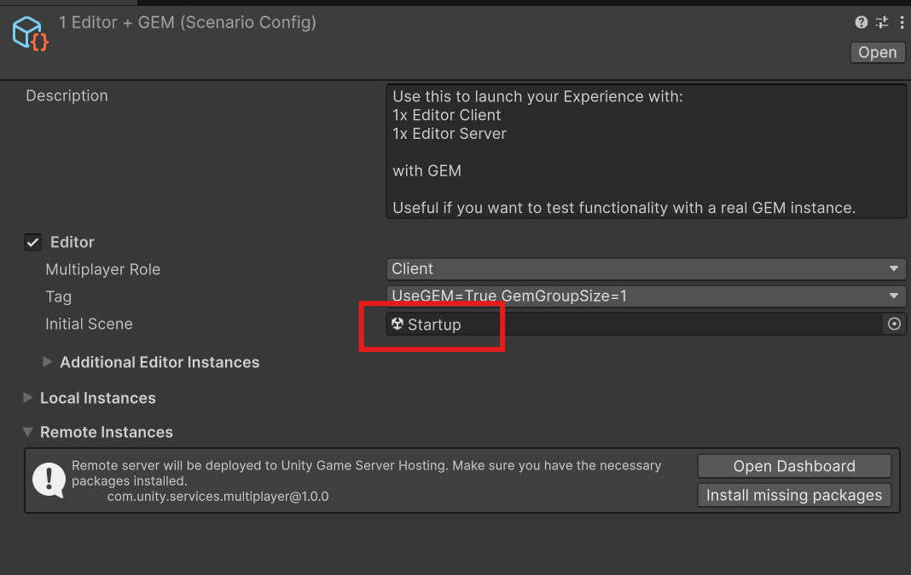911x575 pixels.
Task: Click Install missing packages button
Action: tap(794, 495)
